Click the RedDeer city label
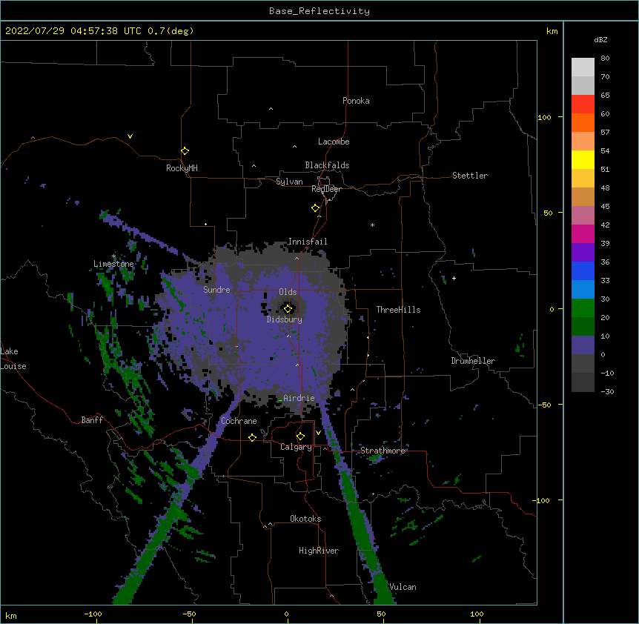Screen dimensions: 639x624 point(326,189)
